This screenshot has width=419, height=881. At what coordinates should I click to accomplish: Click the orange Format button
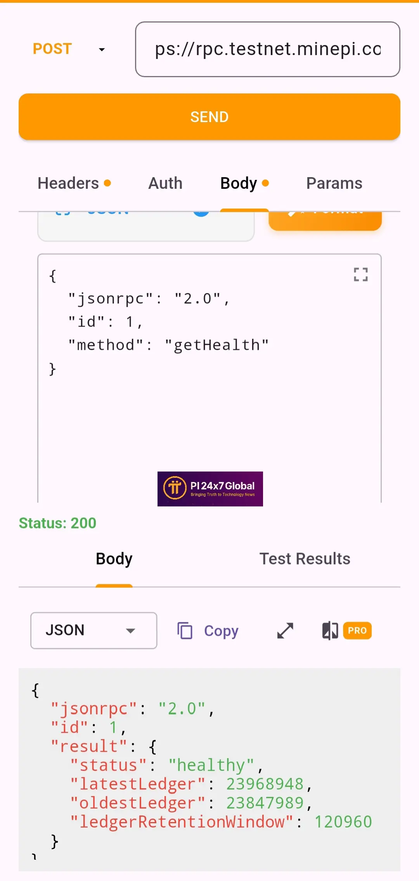pos(325,221)
